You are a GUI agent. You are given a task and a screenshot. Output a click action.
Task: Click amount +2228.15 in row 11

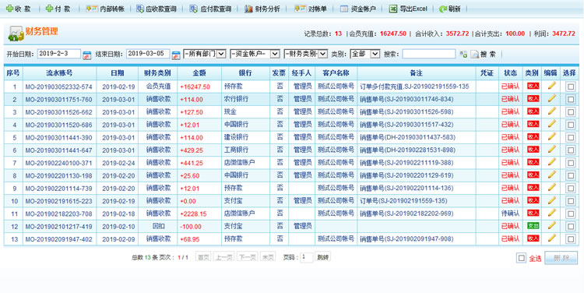[193, 214]
